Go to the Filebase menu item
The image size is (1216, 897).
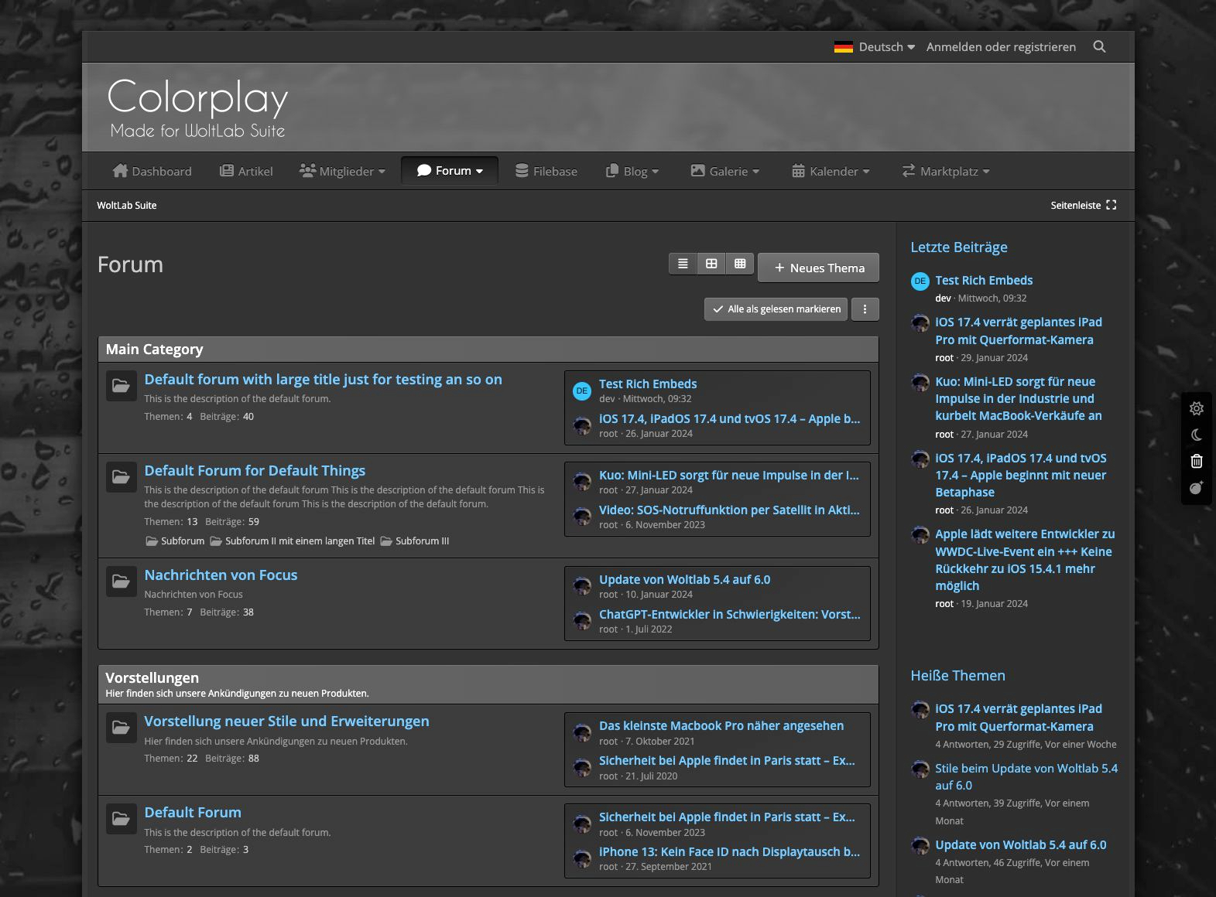click(546, 172)
